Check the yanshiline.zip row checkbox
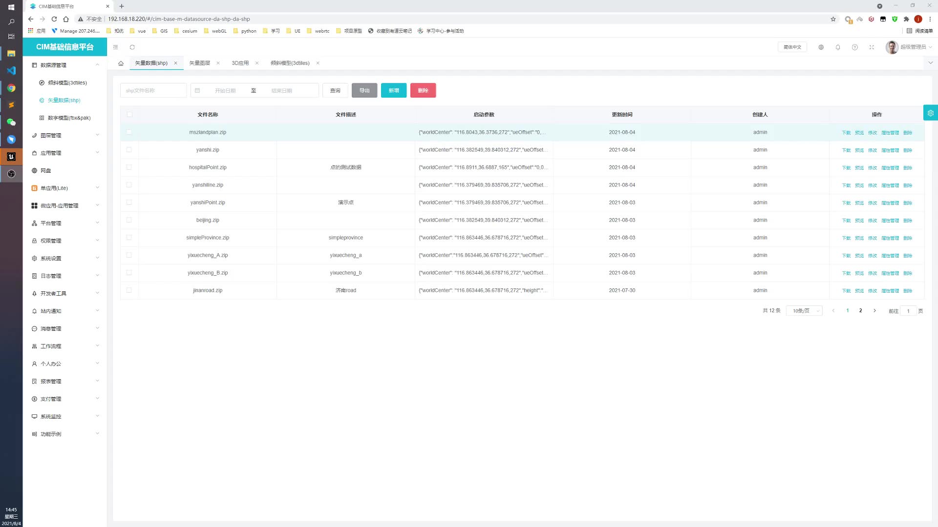Image resolution: width=938 pixels, height=527 pixels. (129, 184)
